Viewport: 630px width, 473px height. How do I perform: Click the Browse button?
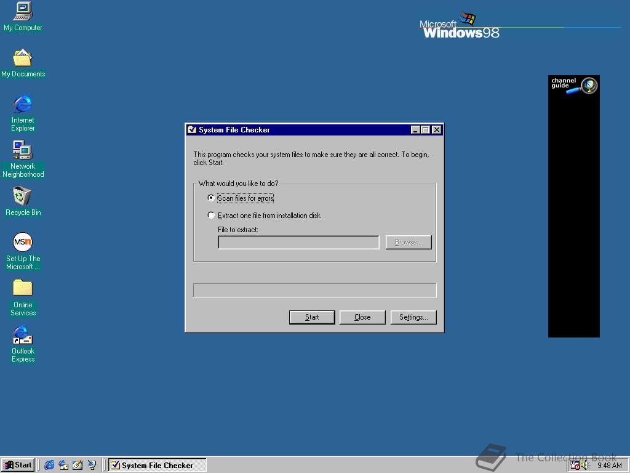409,242
